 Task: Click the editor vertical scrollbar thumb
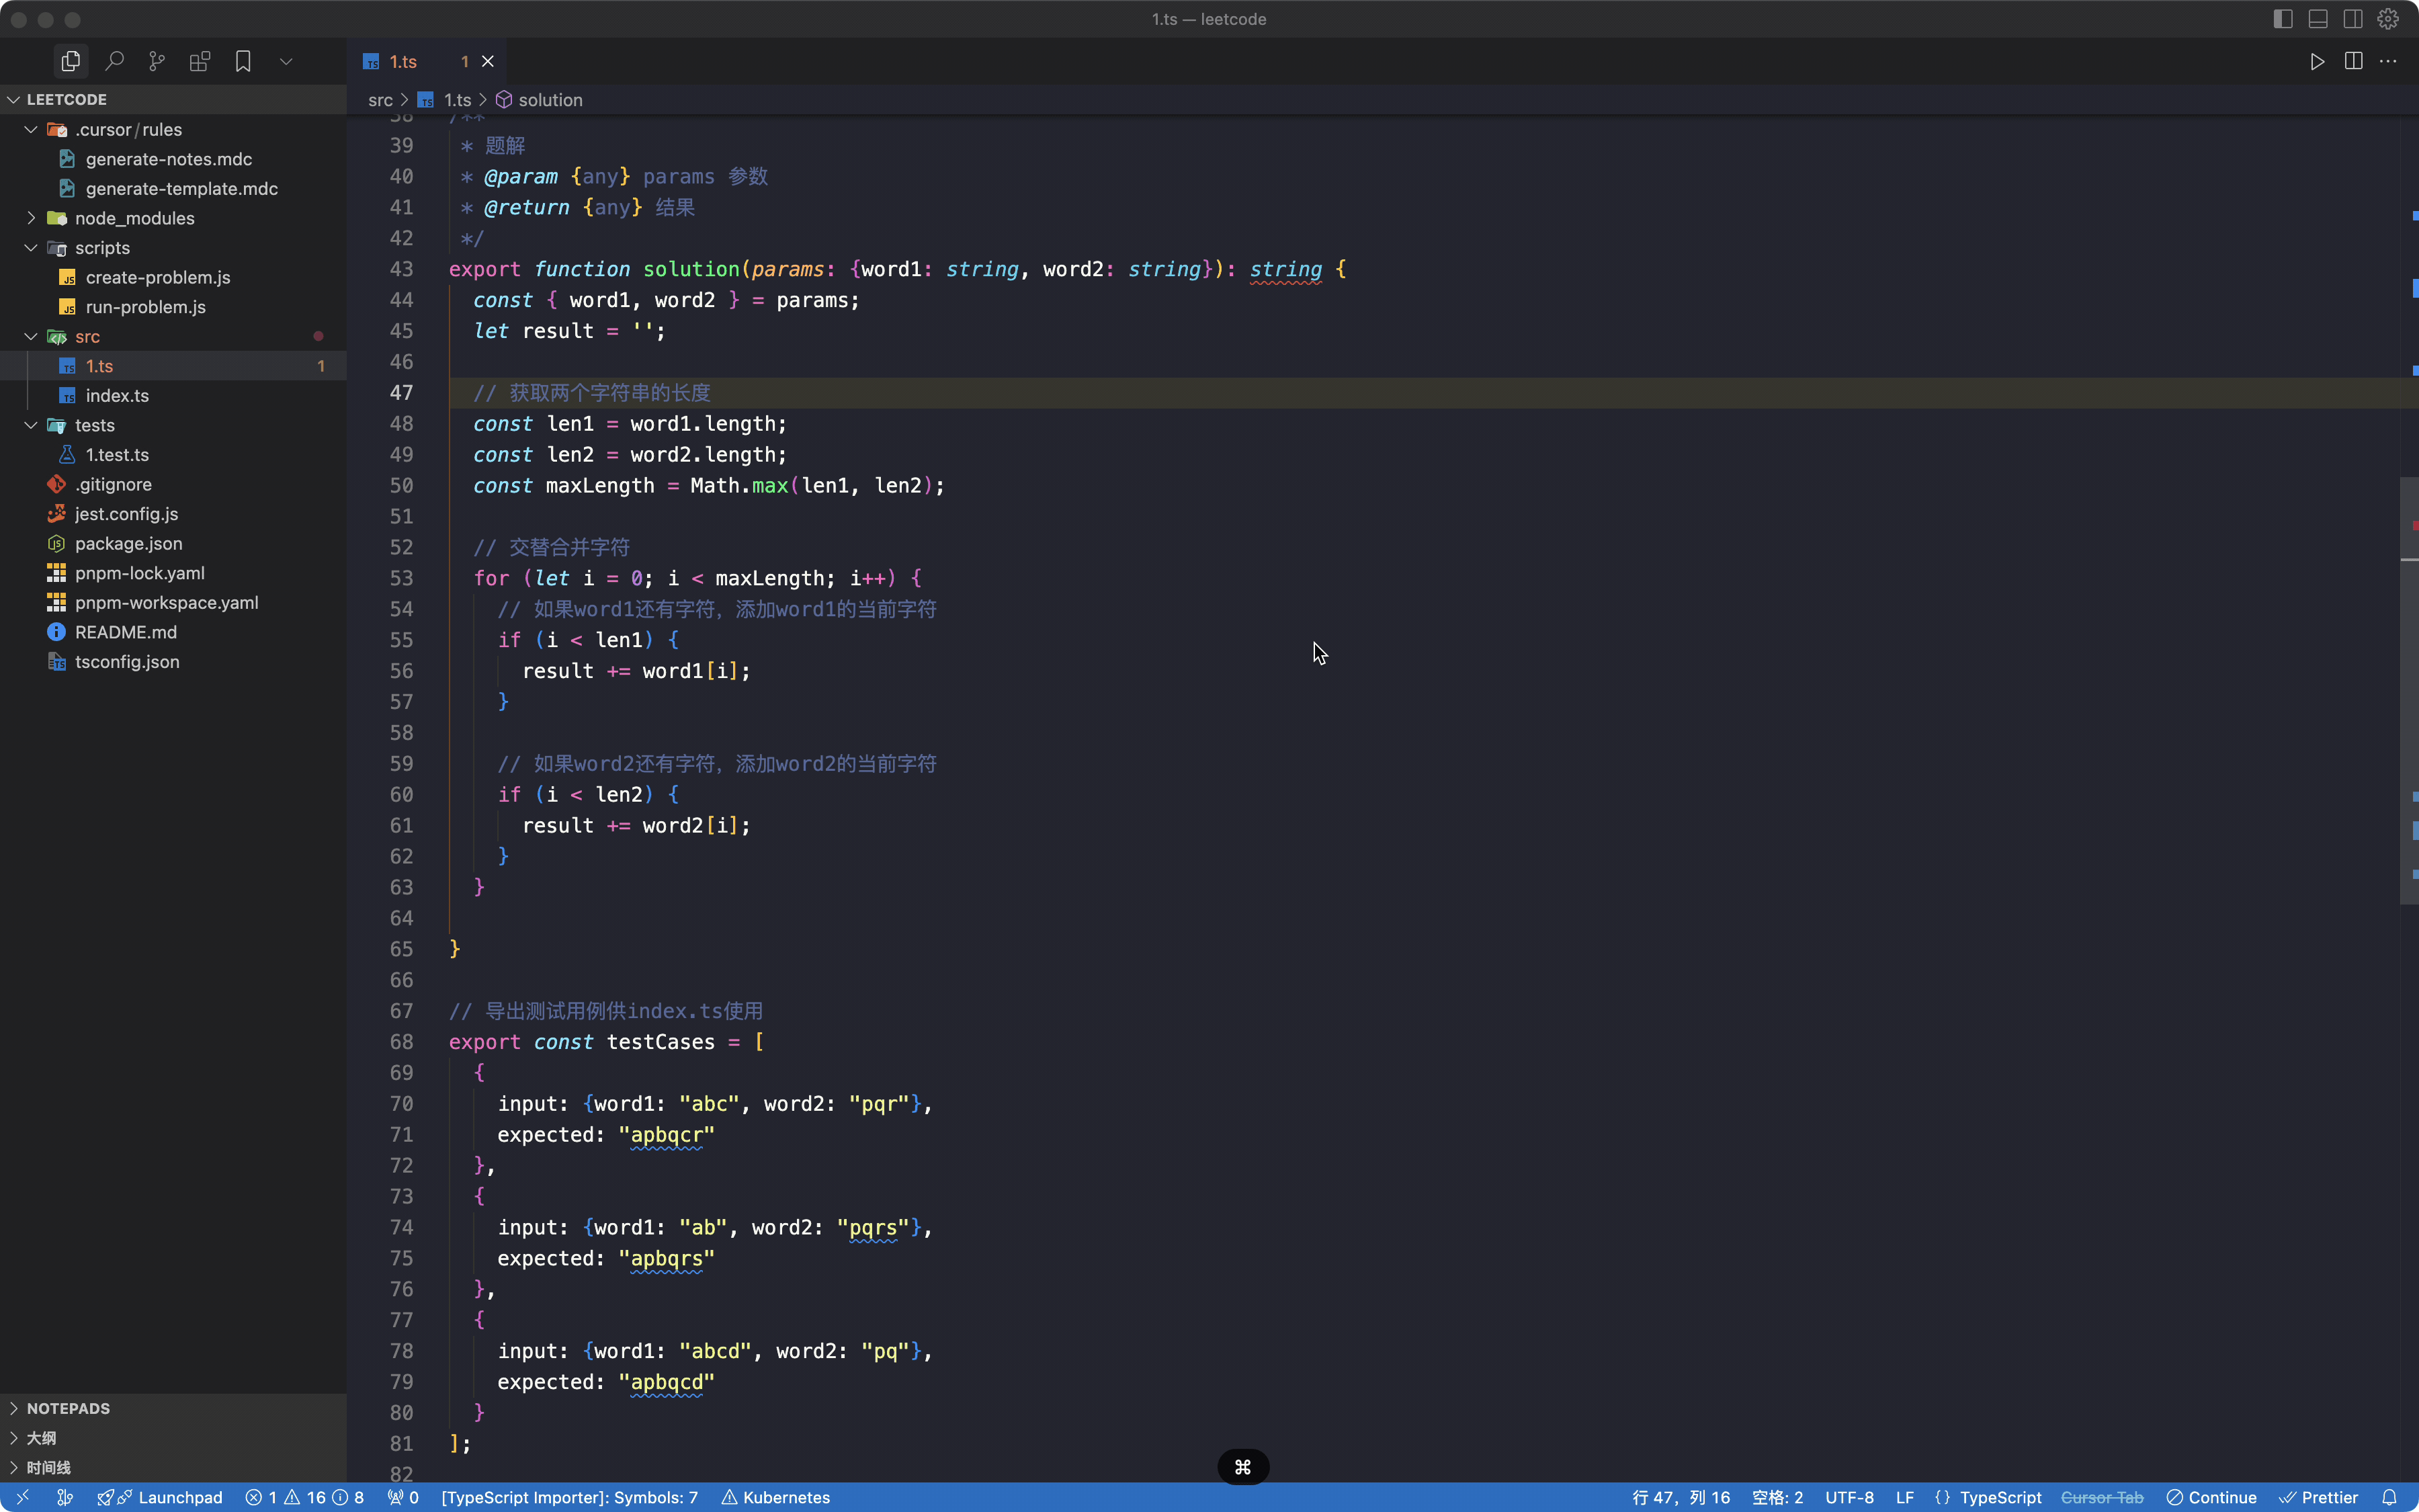coord(2408,690)
